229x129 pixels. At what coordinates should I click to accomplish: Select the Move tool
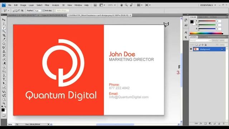click(4, 20)
